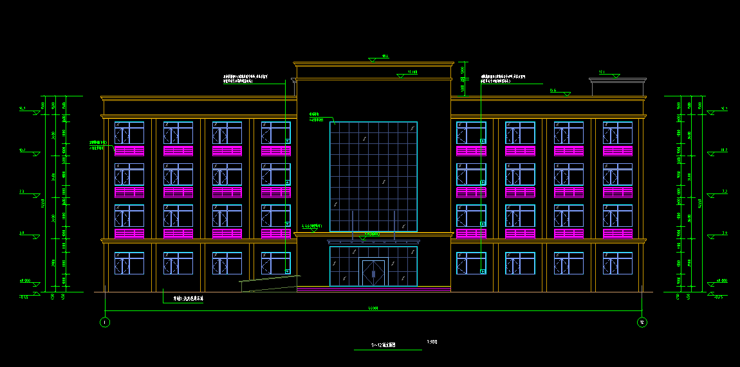This screenshot has width=740, height=367.
Task: Click the elevation marker above the entrance canopy
Action: [362, 238]
